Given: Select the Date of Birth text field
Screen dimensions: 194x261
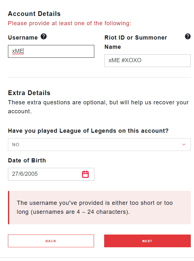Looking at the screenshot, I should tap(45, 174).
